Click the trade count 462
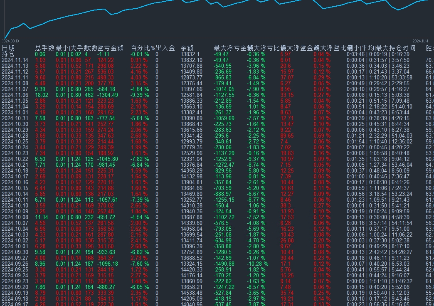The height and width of the screenshot is (306, 434). (x=89, y=95)
